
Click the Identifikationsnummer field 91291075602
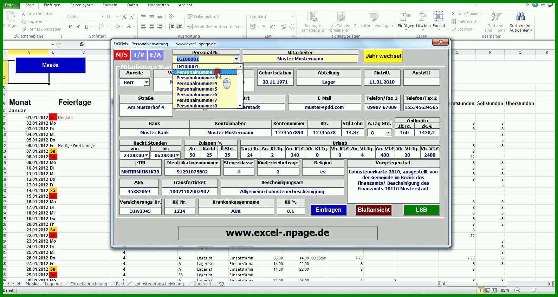[192, 172]
